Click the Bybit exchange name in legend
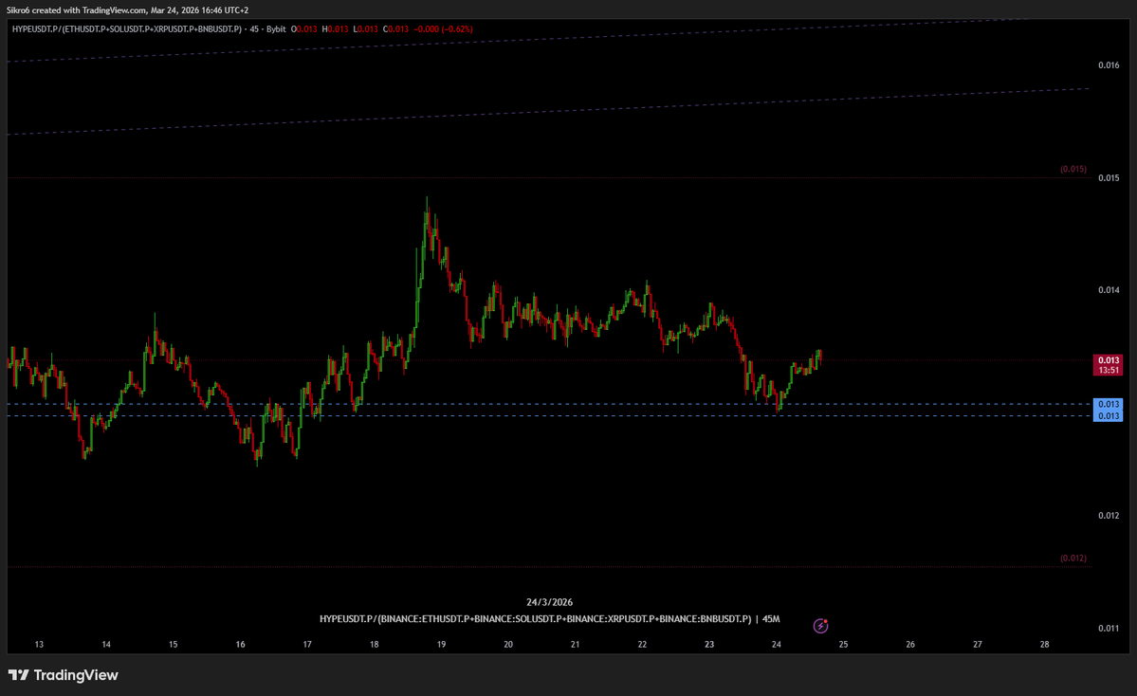1137x696 pixels. click(x=276, y=29)
